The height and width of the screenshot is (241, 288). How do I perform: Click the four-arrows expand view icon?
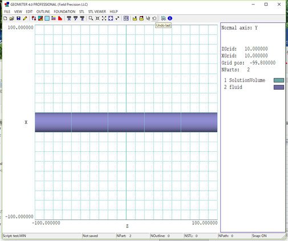pos(104,18)
